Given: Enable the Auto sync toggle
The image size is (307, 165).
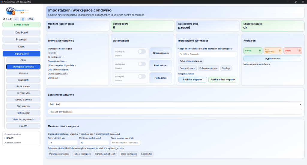Looking at the screenshot, I should click(142, 52).
